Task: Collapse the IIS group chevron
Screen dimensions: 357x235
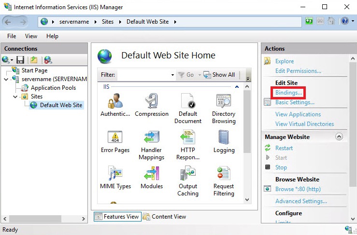Action: click(x=237, y=87)
